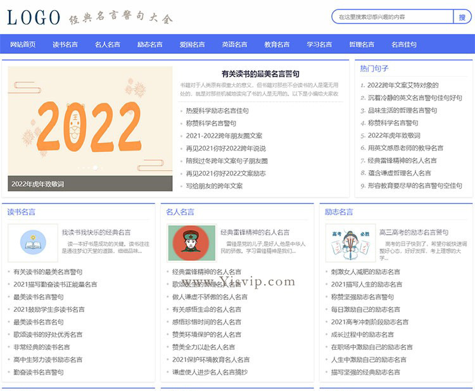Open hot item 蕴含谦虚哲理名人名言
475x391 pixels.
[399, 173]
